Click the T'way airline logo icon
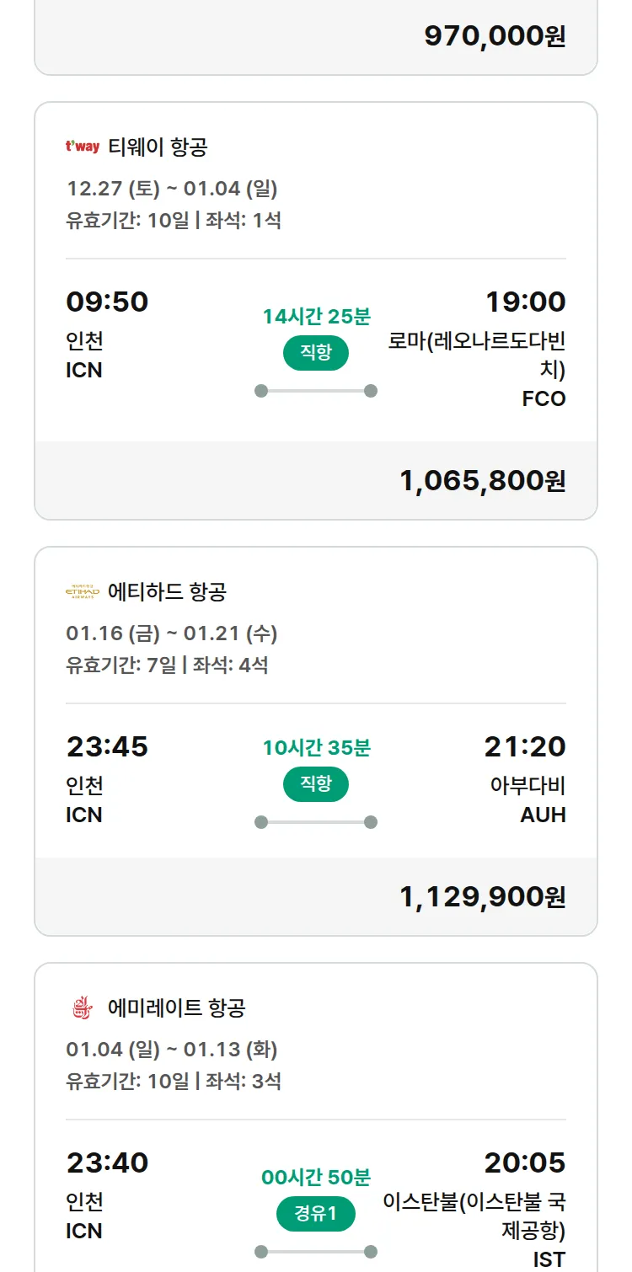Viewport: 632px width, 1272px height. point(83,147)
